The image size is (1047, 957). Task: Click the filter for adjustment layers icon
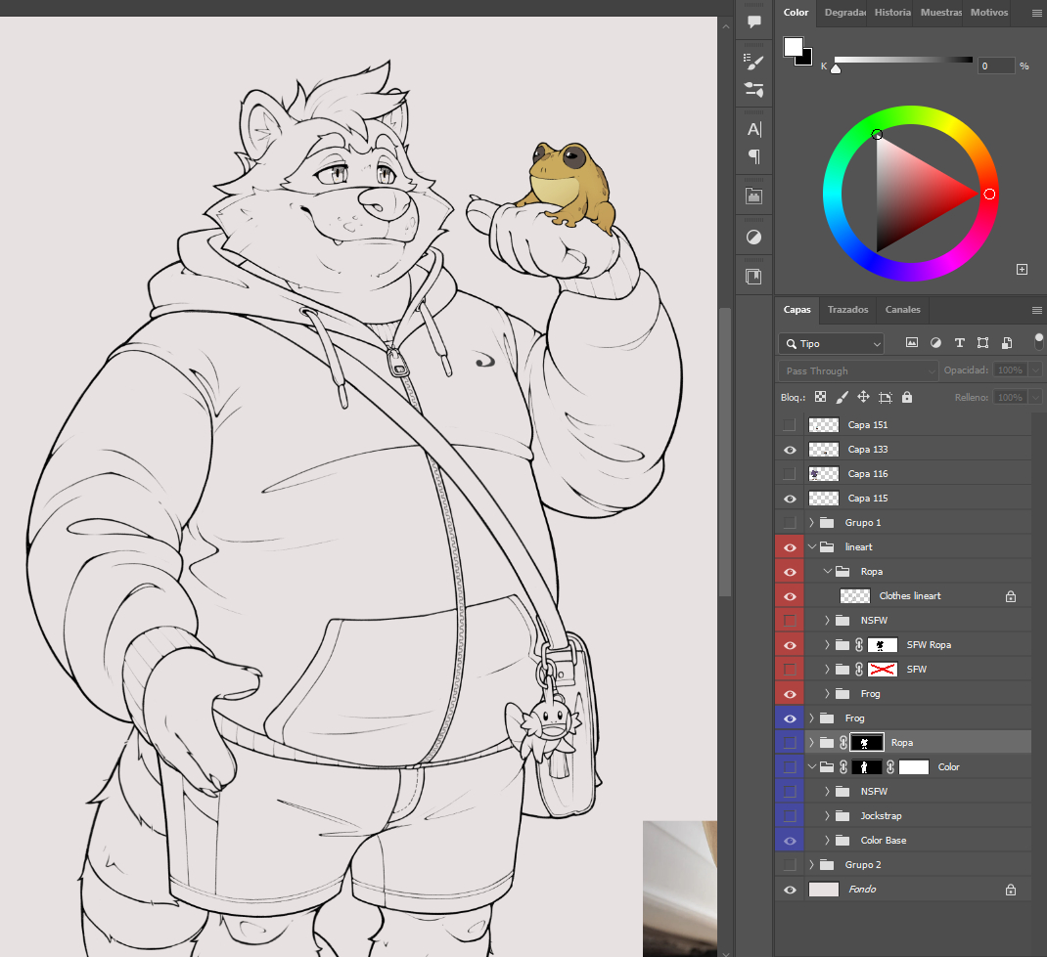pos(935,343)
